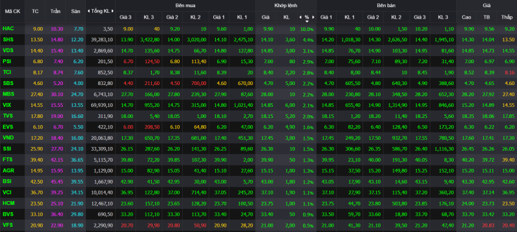Screen dimensions: 517x232
Task: Open the VND stock ticker
Action: [8, 138]
